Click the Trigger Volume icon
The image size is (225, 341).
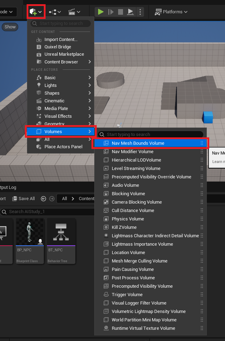[106, 294]
